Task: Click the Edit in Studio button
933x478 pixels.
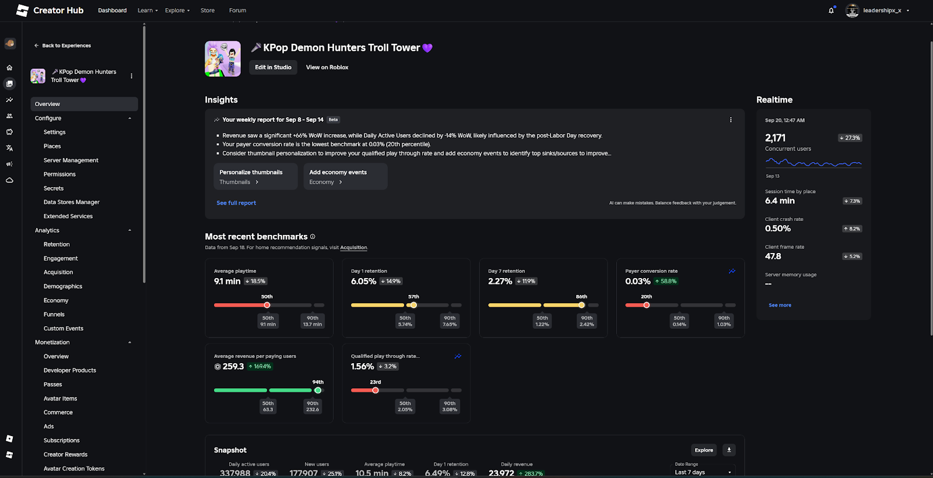Action: point(273,67)
